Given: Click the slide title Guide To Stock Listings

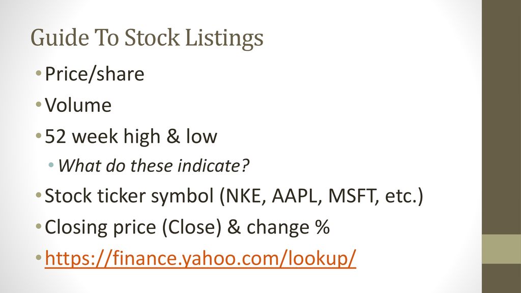Looking at the screenshot, I should [x=147, y=38].
